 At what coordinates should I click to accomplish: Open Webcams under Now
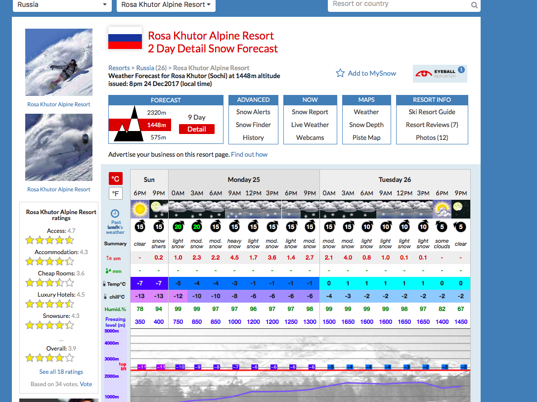(x=310, y=137)
